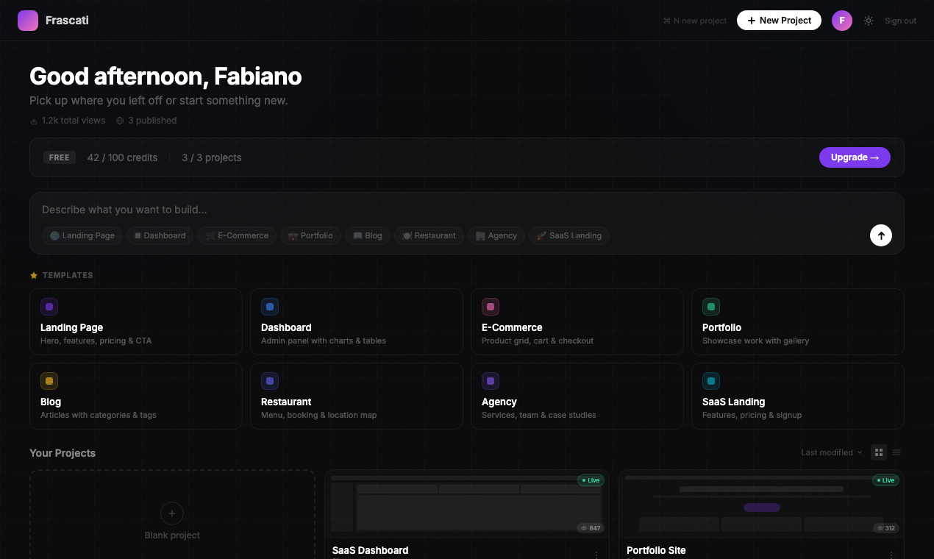Click the '3 published' stat
The width and height of the screenshot is (934, 559).
pyautogui.click(x=146, y=121)
